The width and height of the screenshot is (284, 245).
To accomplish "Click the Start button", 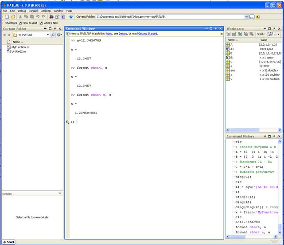I will pos(9,242).
